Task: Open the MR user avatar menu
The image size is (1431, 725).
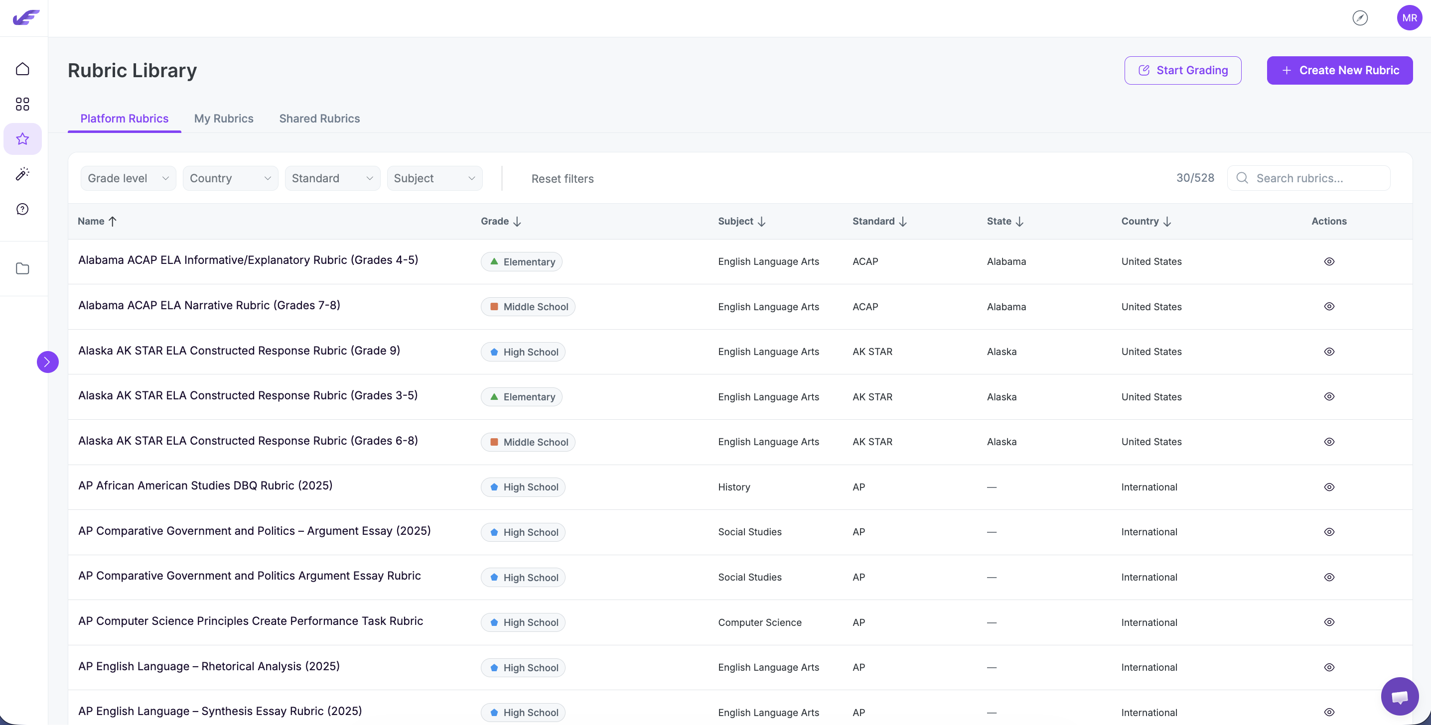Action: 1410,18
